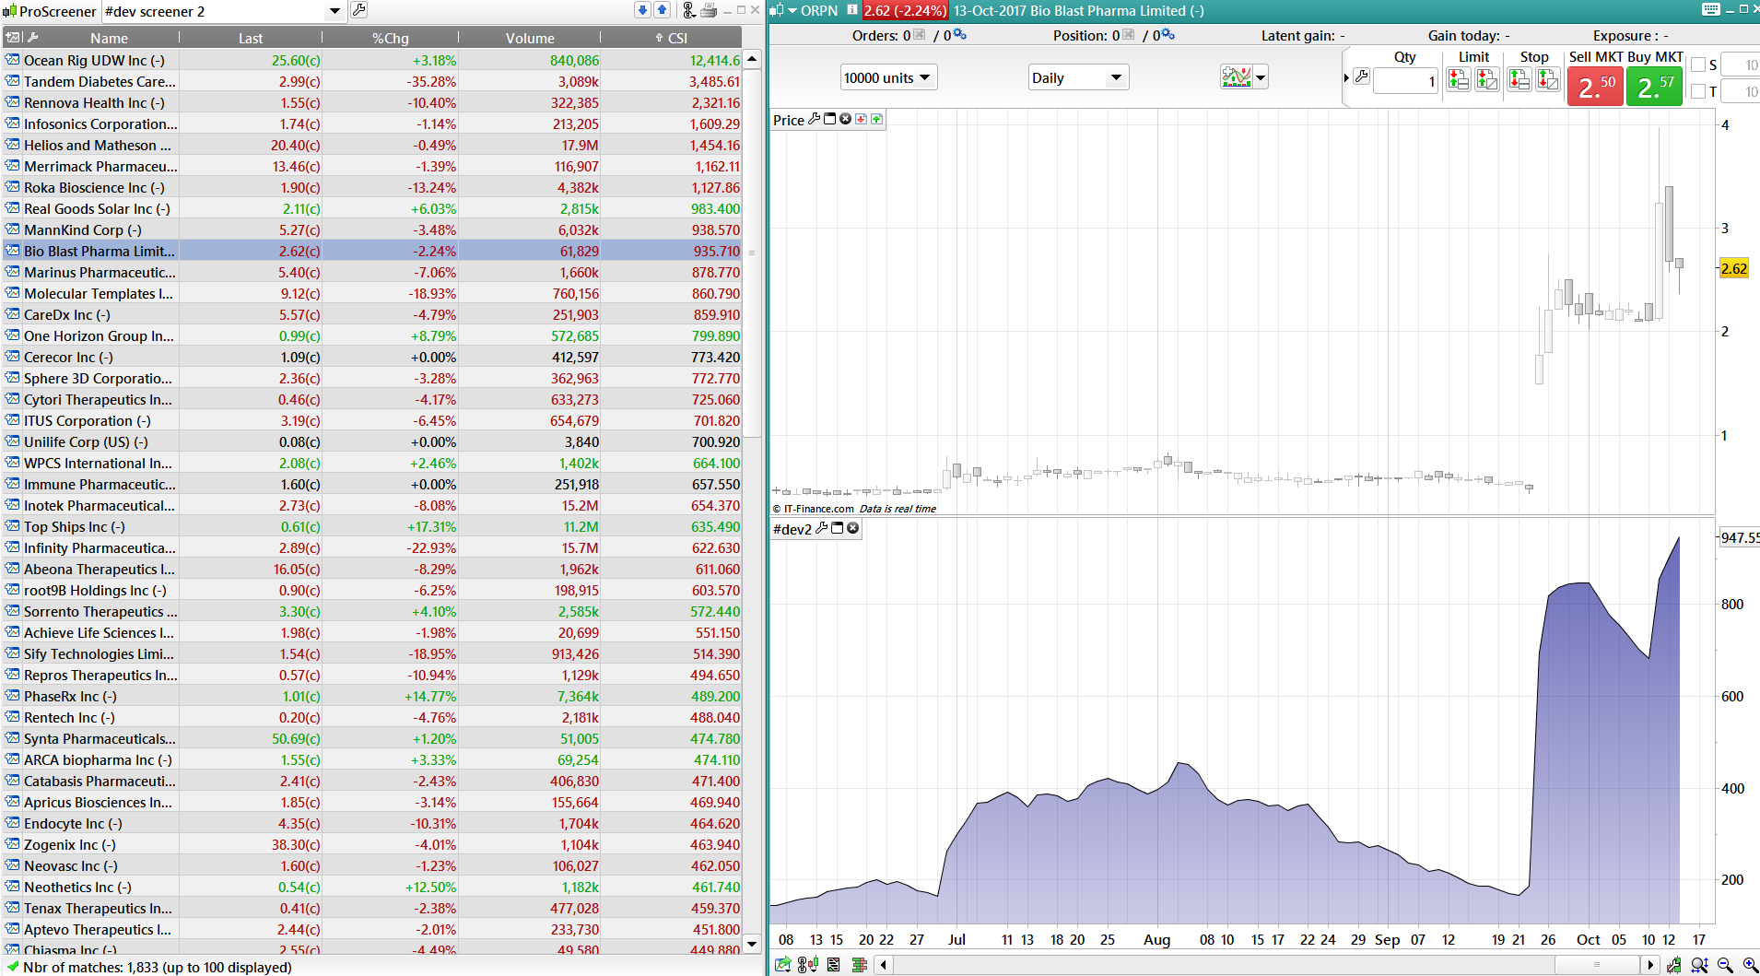
Task: Click the chart horizontal scrollbar thumb
Action: (x=1597, y=965)
